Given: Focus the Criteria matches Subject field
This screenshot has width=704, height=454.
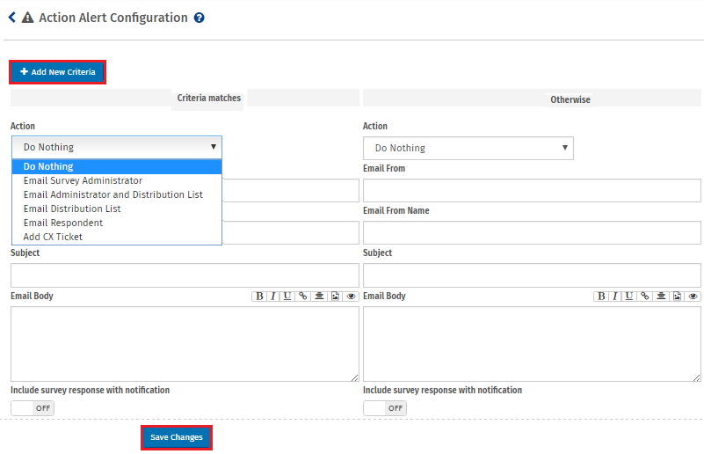Looking at the screenshot, I should point(185,275).
